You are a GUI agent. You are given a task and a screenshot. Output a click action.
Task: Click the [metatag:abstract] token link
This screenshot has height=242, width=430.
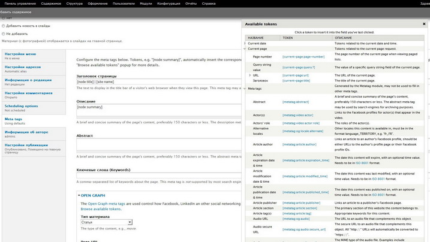(x=296, y=102)
